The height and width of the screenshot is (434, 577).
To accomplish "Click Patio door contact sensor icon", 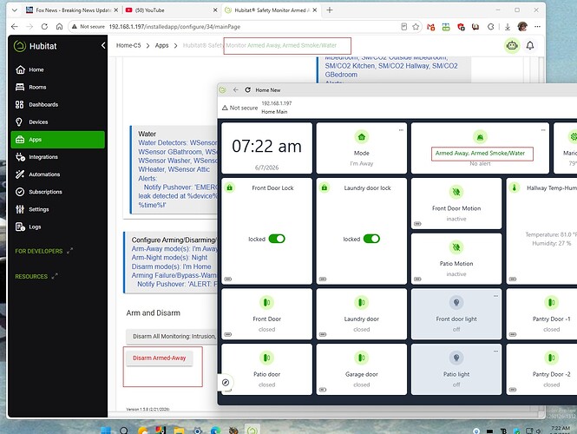I will tap(266, 358).
